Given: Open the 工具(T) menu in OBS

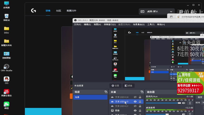Looking at the screenshot, I should click(x=151, y=24).
